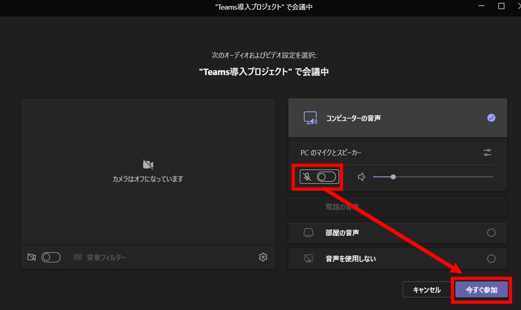Click the camera is off message
521x310 pixels.
point(148,179)
